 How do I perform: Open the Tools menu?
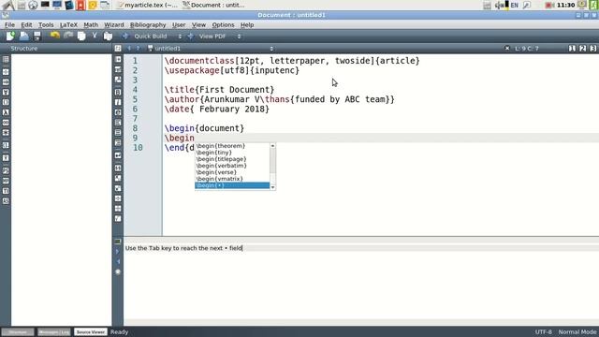(46, 25)
